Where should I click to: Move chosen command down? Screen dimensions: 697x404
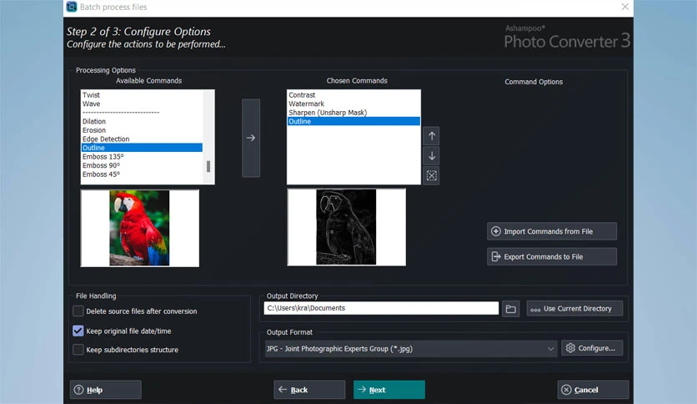pos(432,156)
